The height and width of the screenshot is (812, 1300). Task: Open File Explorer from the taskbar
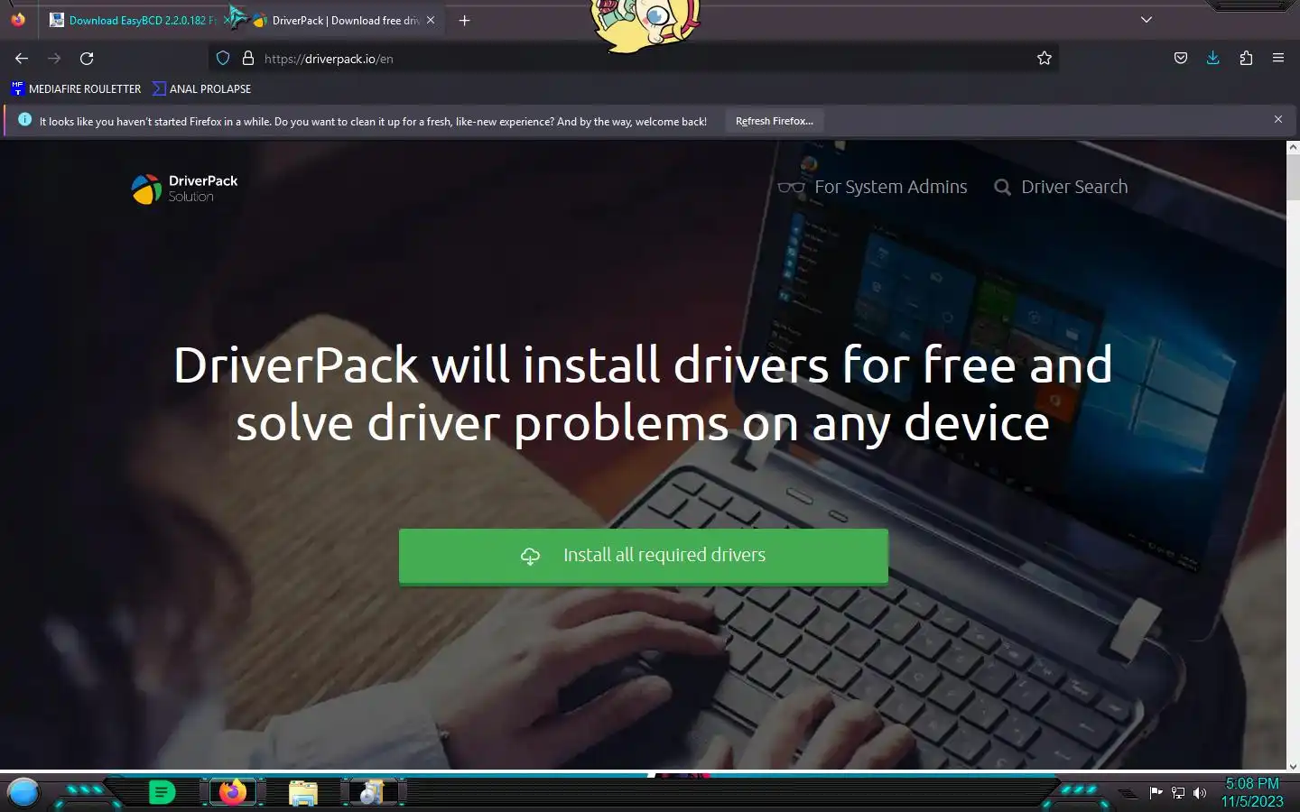tap(303, 792)
